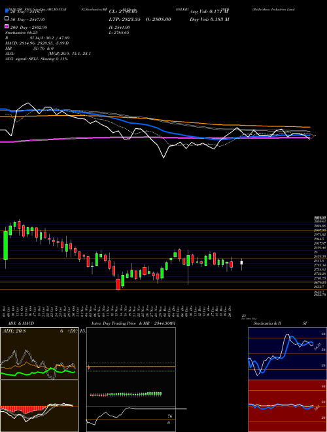Click the 'H: 2841.00' high price
The image size is (327, 432).
click(x=119, y=27)
